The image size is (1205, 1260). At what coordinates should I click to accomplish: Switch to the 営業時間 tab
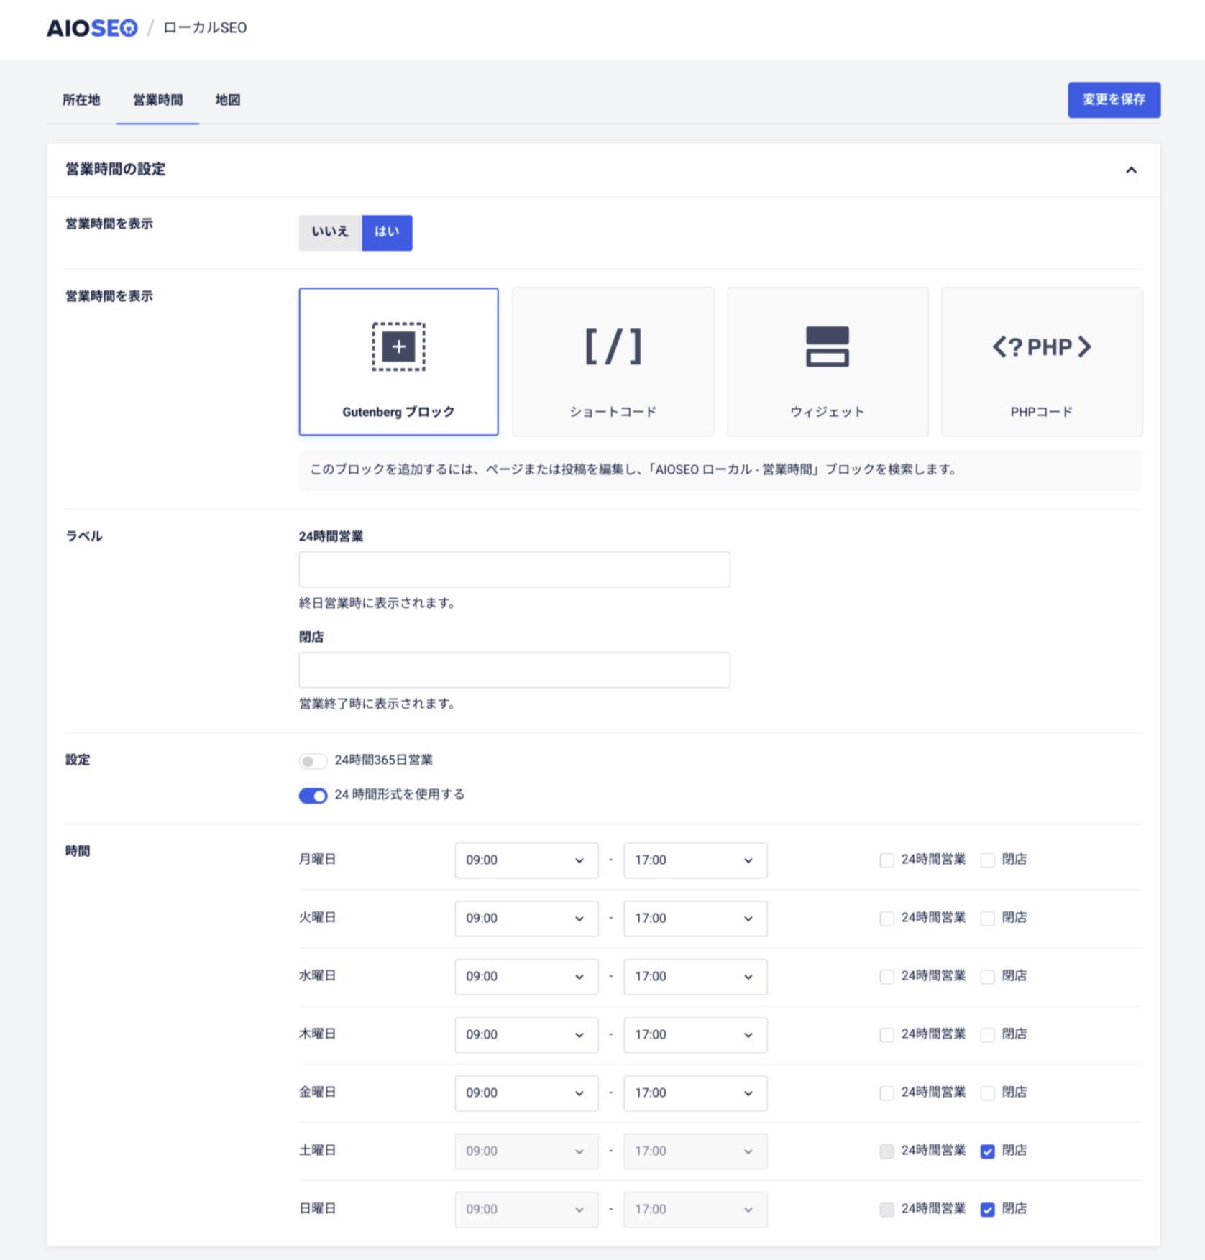point(157,100)
